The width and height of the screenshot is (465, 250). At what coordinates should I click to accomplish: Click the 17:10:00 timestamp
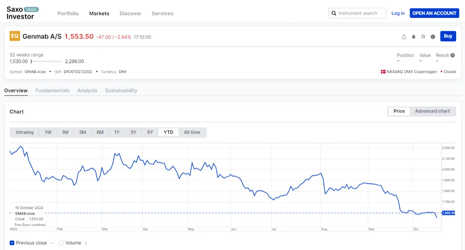pyautogui.click(x=142, y=37)
